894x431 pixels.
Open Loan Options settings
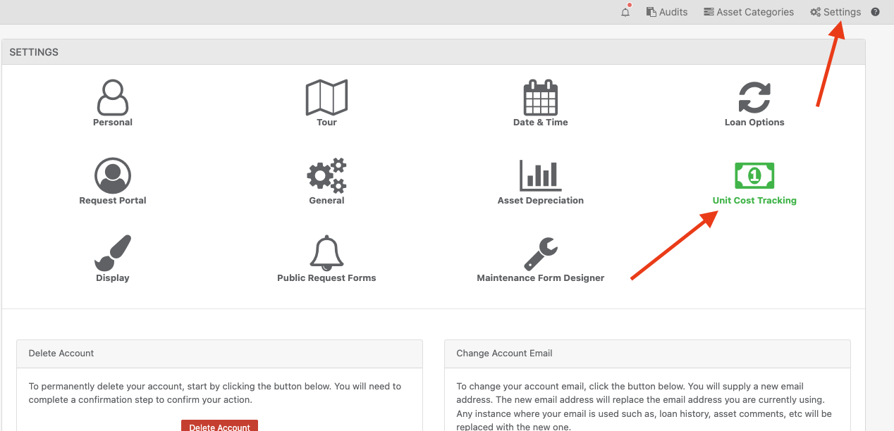(x=754, y=102)
